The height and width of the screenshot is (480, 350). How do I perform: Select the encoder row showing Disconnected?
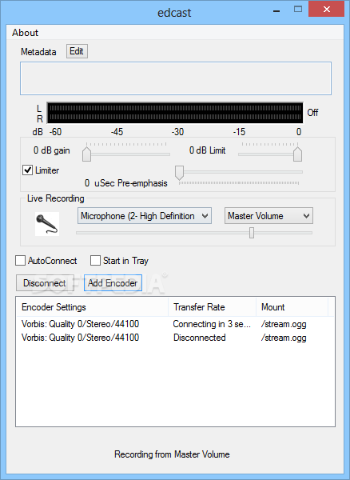(x=175, y=338)
